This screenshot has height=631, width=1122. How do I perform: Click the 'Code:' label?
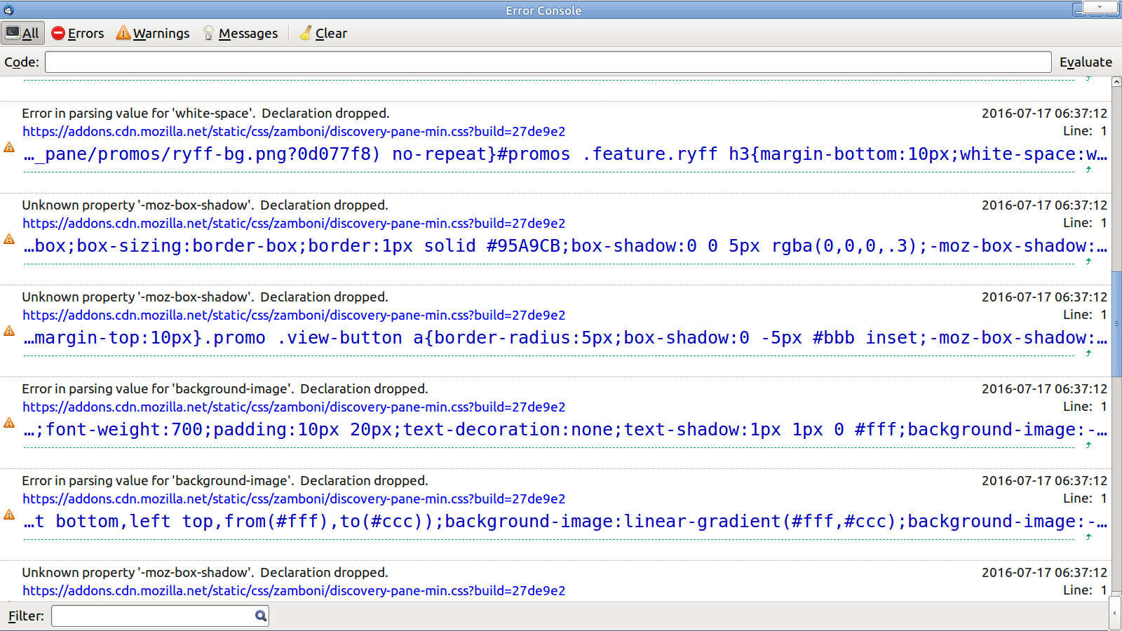pyautogui.click(x=22, y=62)
